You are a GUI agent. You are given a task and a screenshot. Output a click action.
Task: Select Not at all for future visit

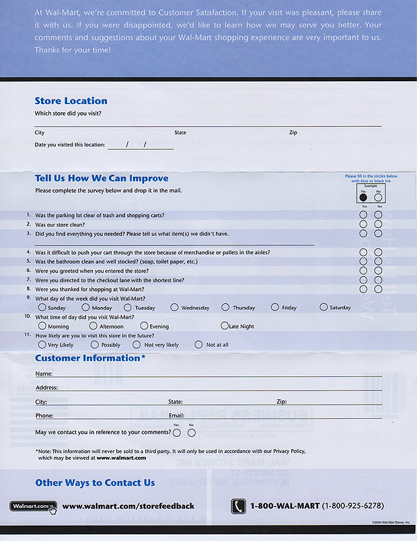[198, 344]
